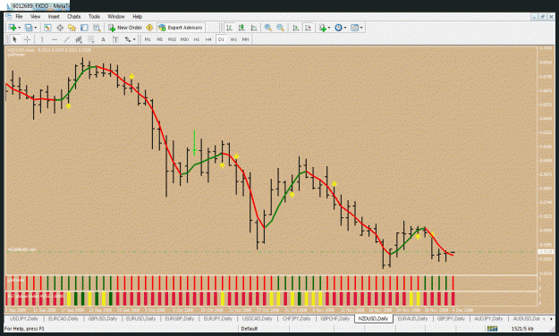
Task: Switch to Candlesticks display
Action: [241, 28]
